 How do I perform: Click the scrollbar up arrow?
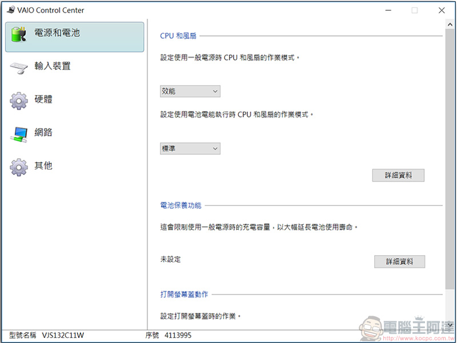[450, 25]
